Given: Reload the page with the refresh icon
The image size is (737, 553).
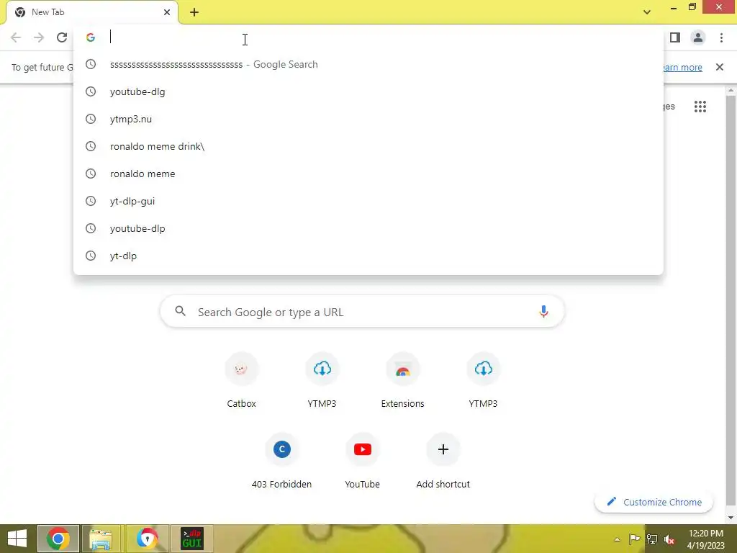Looking at the screenshot, I should point(62,37).
